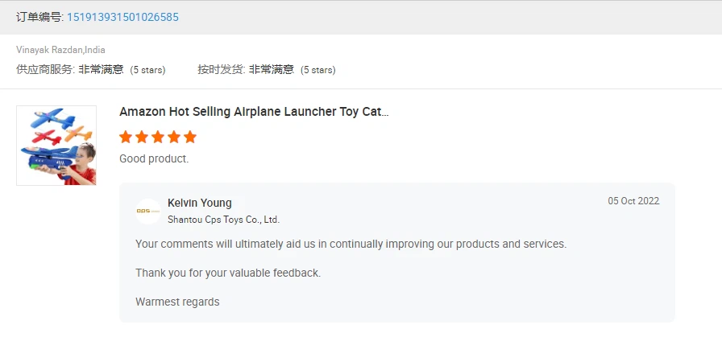Click reviewer name Vinayak Razdan, India
Image resolution: width=722 pixels, height=337 pixels.
pos(60,50)
